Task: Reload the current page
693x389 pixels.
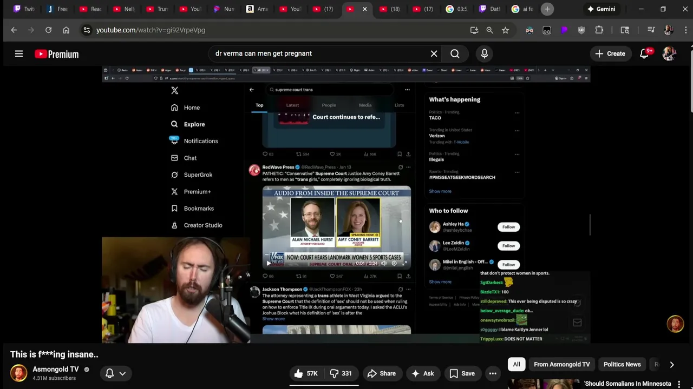Action: (48, 30)
